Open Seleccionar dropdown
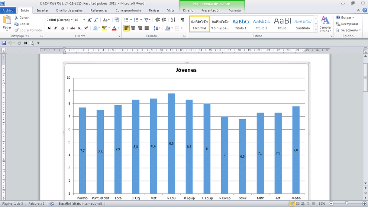The height and width of the screenshot is (207, 368). [x=348, y=30]
